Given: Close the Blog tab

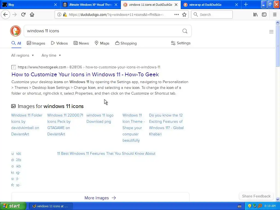Looking at the screenshot, I should pyautogui.click(x=56, y=5).
